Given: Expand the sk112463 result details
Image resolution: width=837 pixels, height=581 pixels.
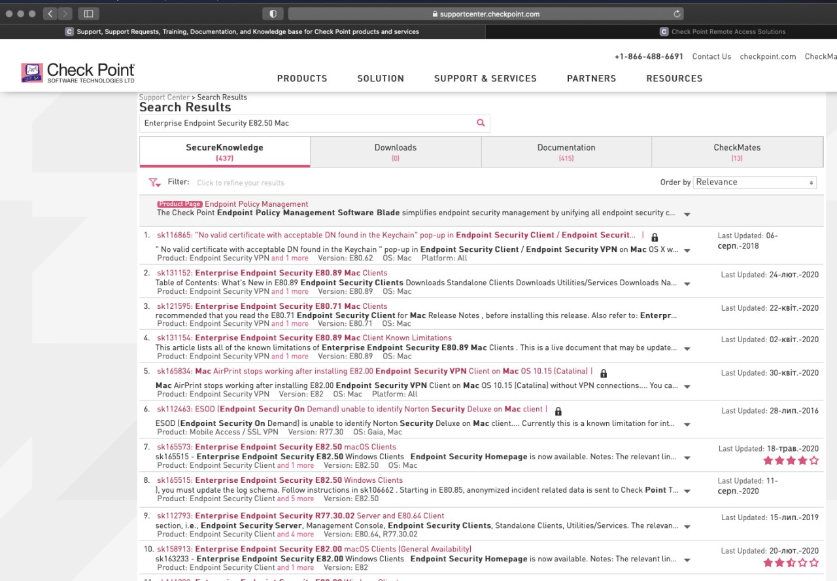Looking at the screenshot, I should click(687, 425).
